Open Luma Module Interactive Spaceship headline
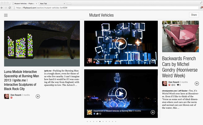 [x=21, y=80]
